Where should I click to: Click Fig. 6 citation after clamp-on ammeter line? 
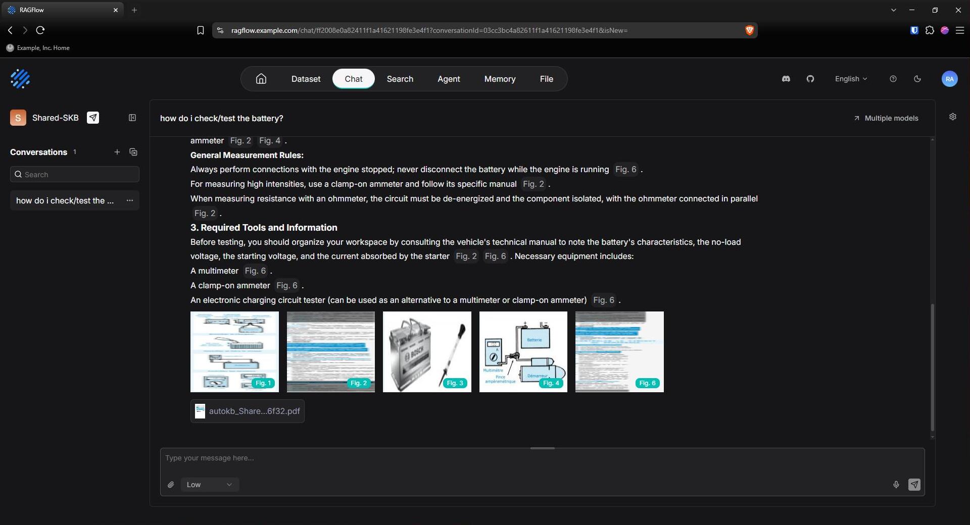pyautogui.click(x=287, y=286)
